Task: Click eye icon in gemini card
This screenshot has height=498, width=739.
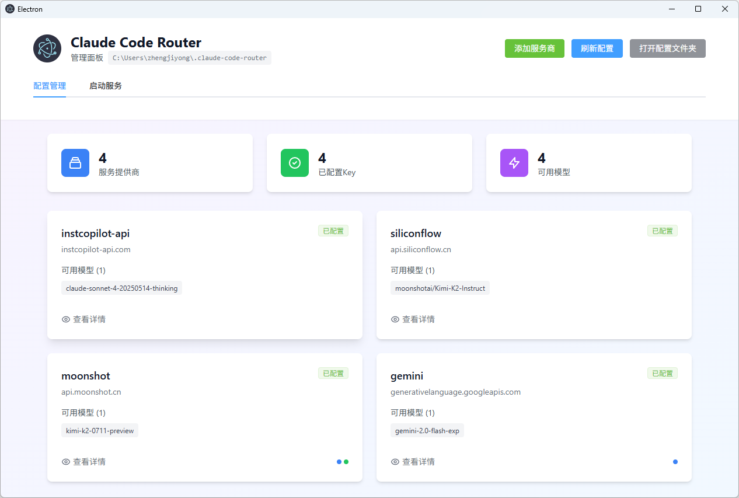Action: (x=395, y=462)
